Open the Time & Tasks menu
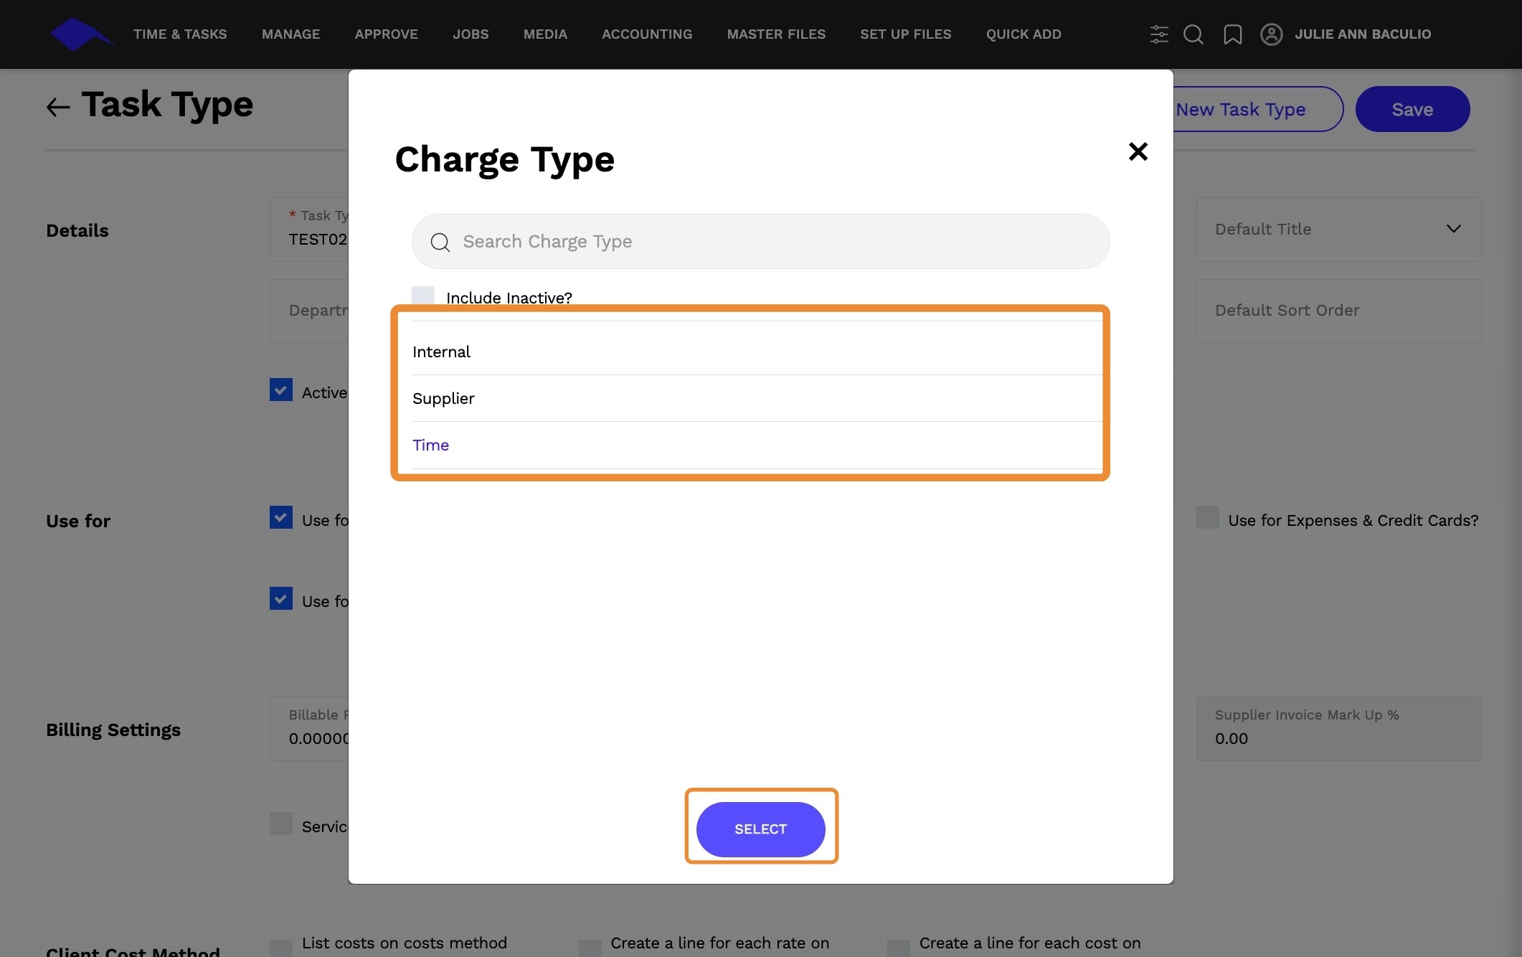This screenshot has height=957, width=1522. [180, 34]
